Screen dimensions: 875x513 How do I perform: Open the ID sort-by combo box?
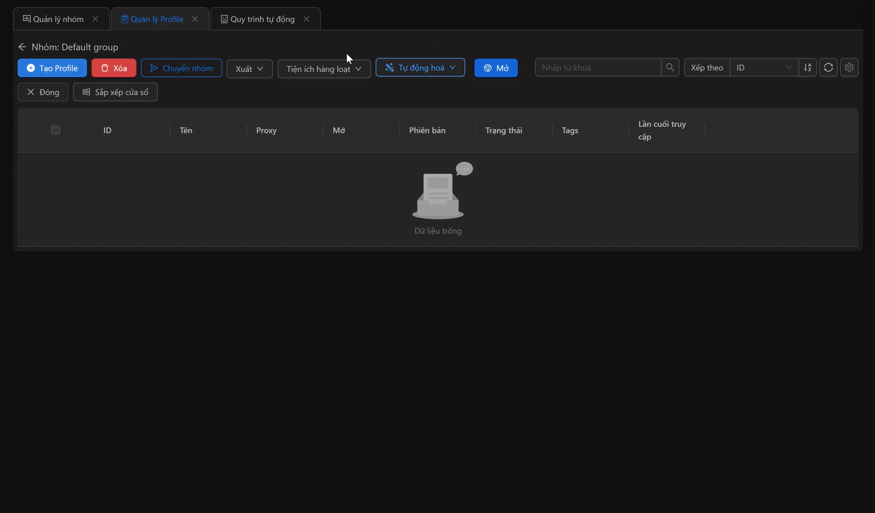pyautogui.click(x=763, y=68)
